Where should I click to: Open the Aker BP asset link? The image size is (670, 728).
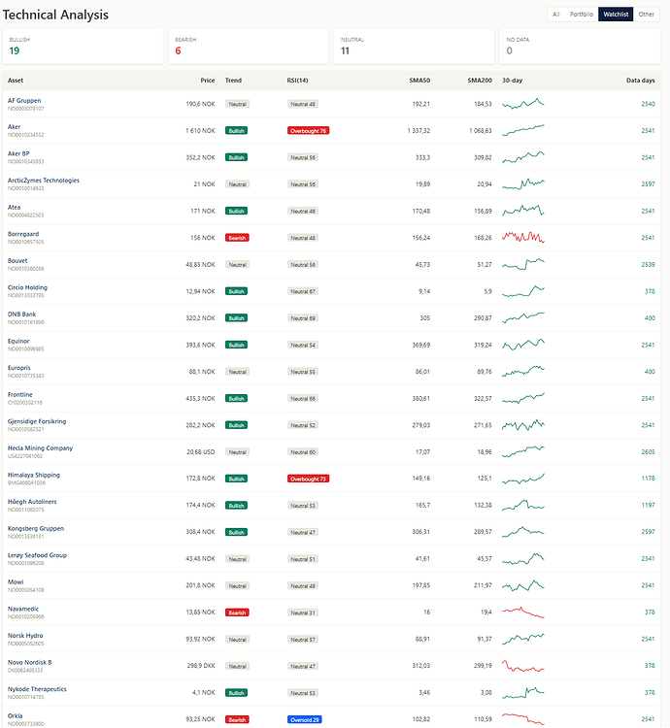[x=18, y=153]
